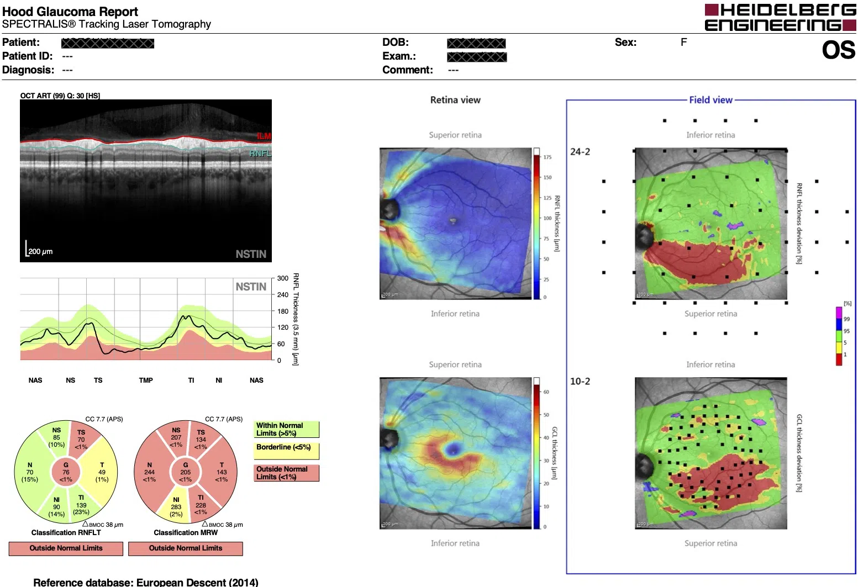Viewport: 858px width, 587px height.
Task: Click the RNFL thickness profile graph
Action: [146, 319]
